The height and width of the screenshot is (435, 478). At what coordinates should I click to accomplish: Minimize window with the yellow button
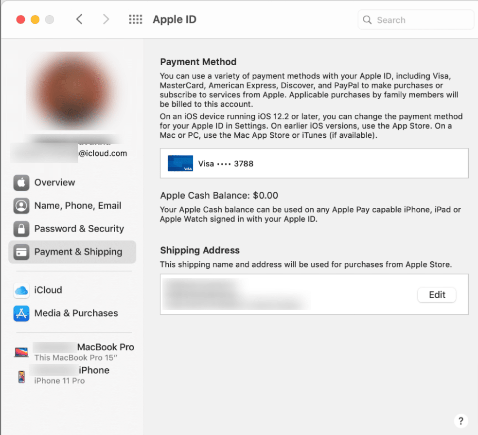tap(35, 19)
